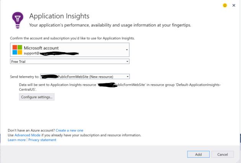Click the Learn more link

click(x=16, y=140)
